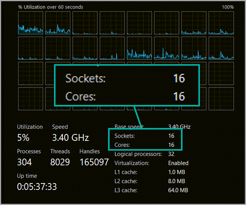Select the first CPU graph in the top row

coord(30,23)
